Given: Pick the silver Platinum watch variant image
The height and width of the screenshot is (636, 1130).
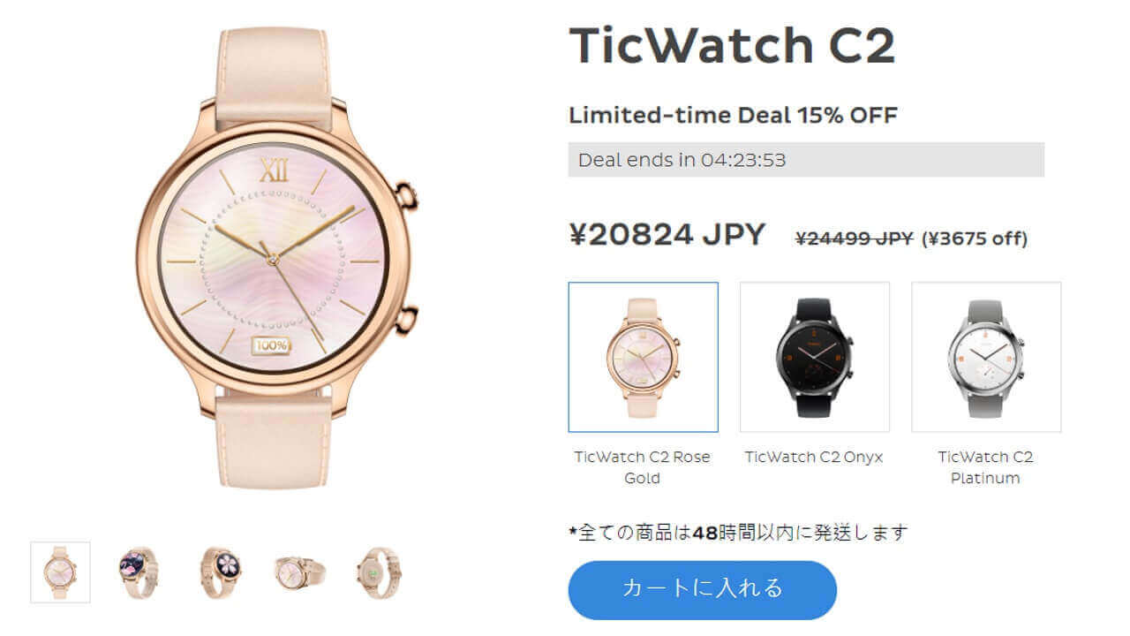Looking at the screenshot, I should coord(986,357).
